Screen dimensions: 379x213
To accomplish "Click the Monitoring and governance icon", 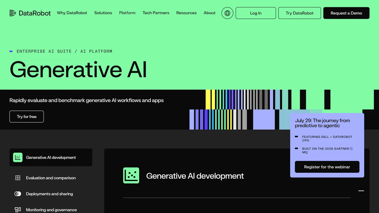I will (18, 210).
